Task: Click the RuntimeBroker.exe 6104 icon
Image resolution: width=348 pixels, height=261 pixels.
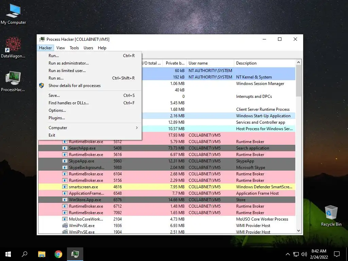Action: point(65,174)
